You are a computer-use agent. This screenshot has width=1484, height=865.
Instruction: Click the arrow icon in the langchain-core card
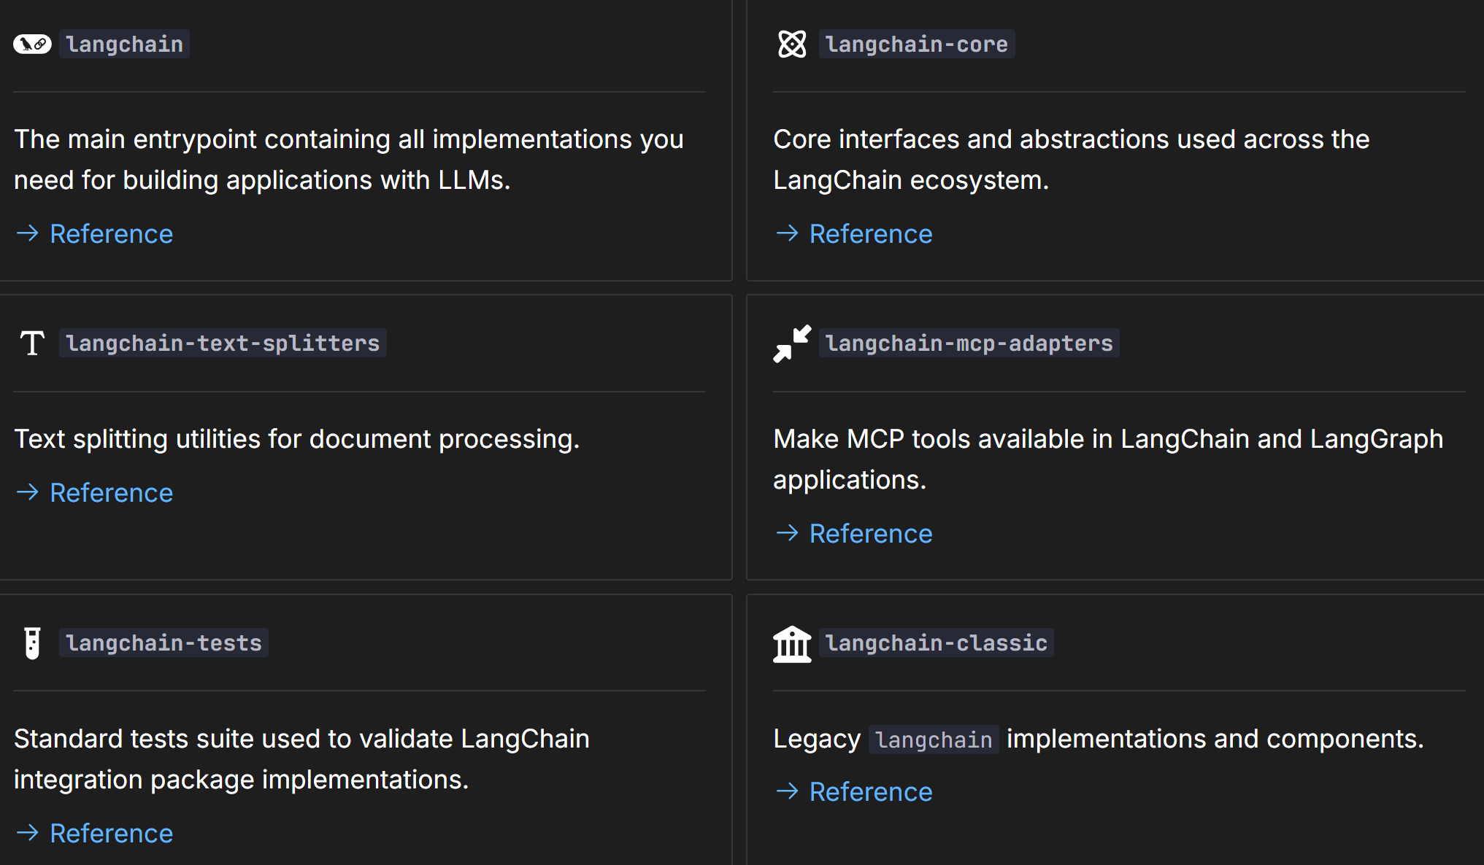tap(788, 233)
